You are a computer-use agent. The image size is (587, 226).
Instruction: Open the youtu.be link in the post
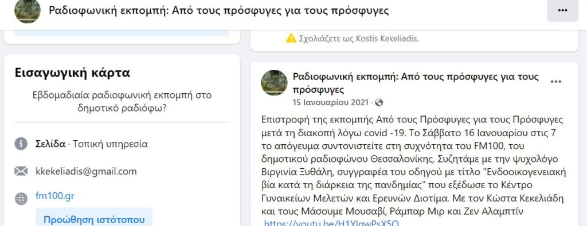click(x=331, y=223)
